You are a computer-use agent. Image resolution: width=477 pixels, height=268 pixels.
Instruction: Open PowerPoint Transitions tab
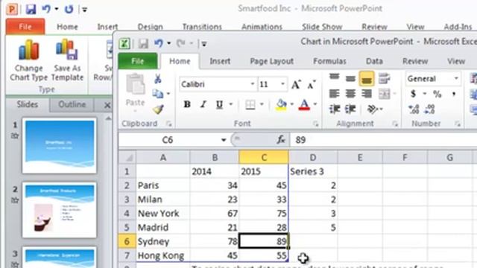(x=202, y=27)
